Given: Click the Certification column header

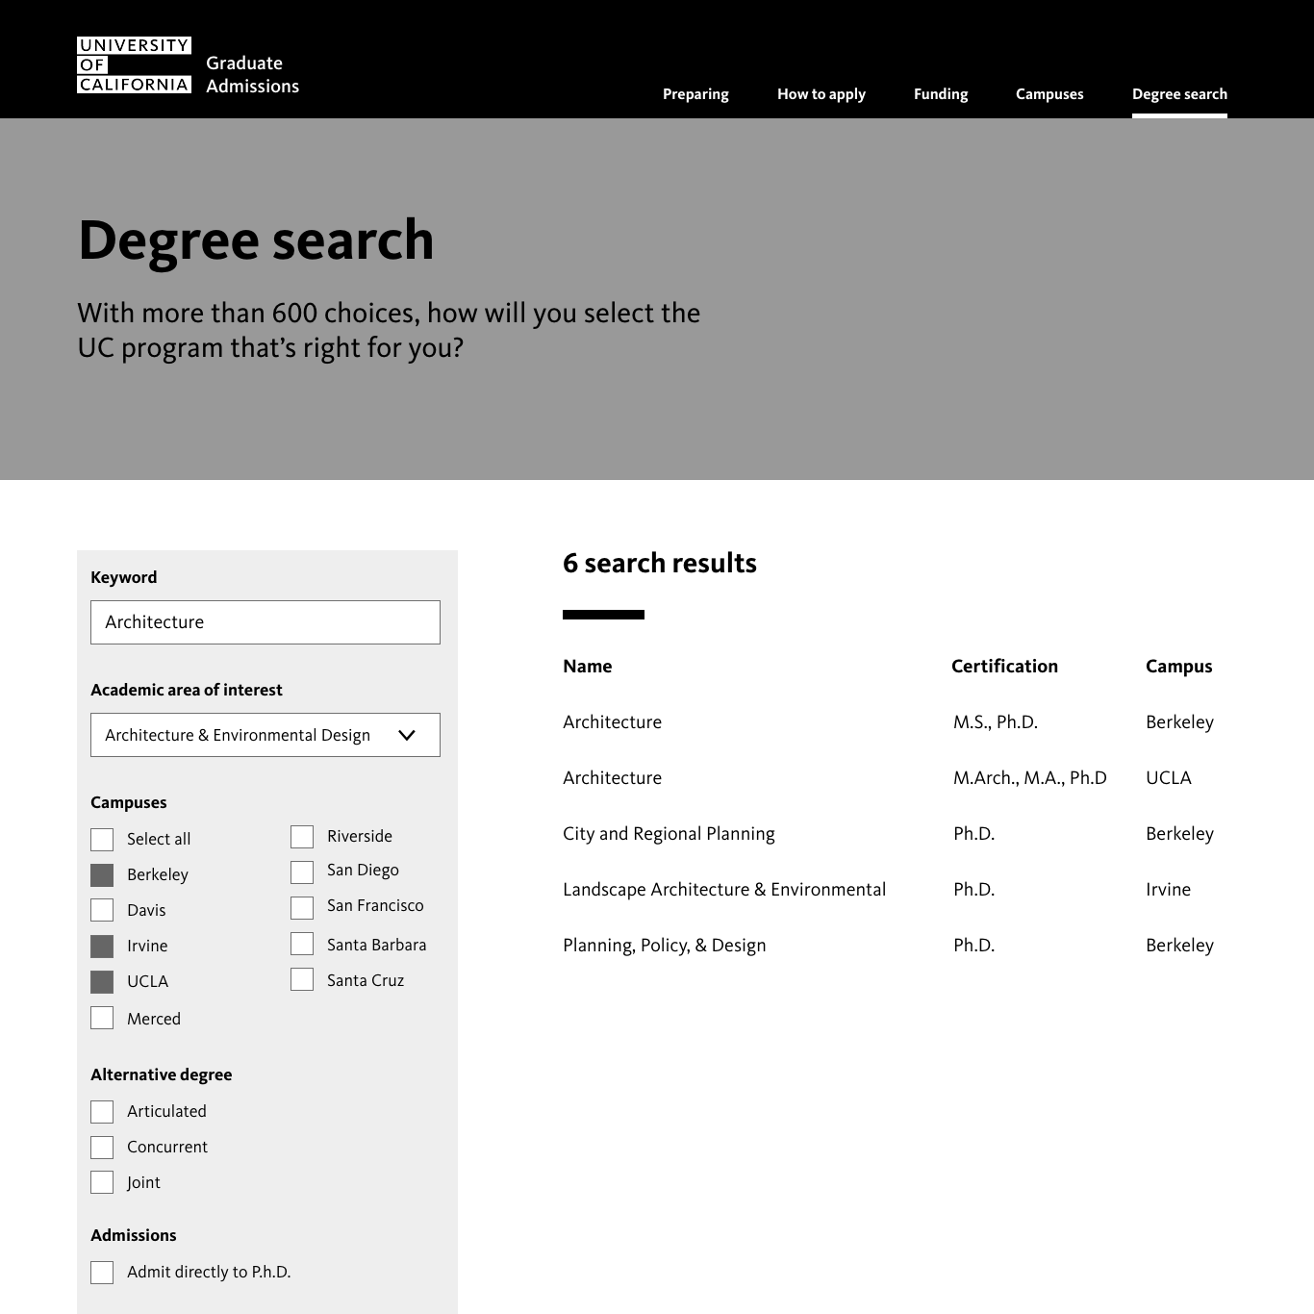Looking at the screenshot, I should 1004,667.
